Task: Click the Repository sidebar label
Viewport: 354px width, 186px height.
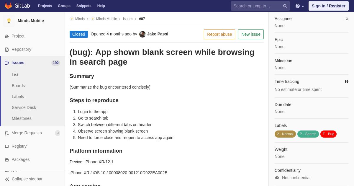Action: (x=21, y=49)
